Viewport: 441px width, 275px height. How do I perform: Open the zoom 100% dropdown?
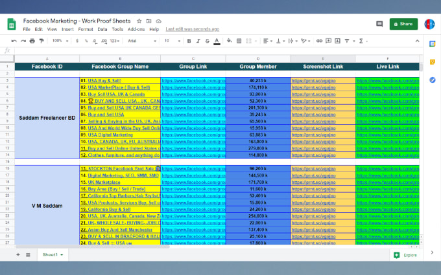pyautogui.click(x=60, y=41)
